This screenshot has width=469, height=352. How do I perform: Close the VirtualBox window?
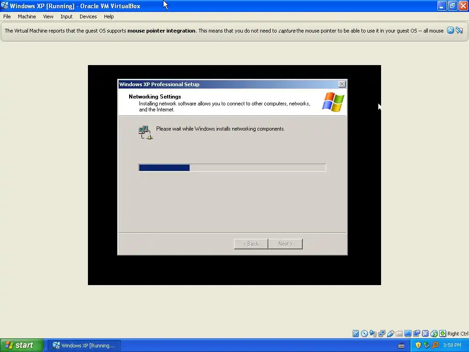[464, 5]
